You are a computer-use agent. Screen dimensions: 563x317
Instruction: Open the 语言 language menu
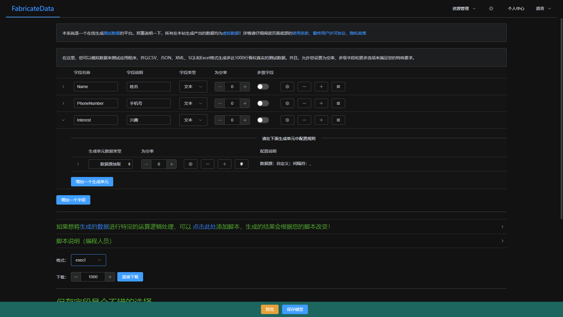[543, 9]
